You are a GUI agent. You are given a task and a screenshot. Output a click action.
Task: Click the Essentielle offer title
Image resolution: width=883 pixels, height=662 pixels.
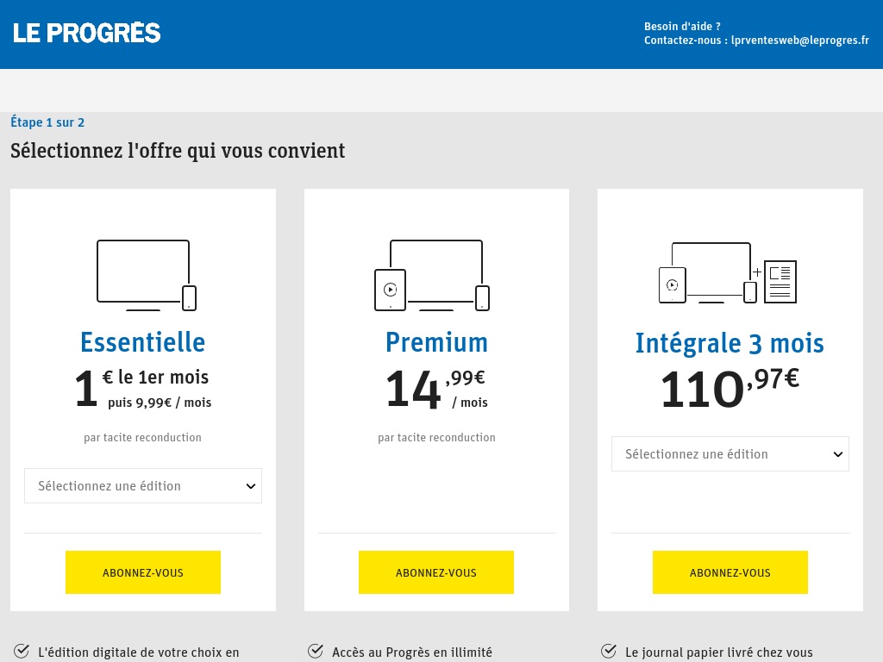[143, 342]
